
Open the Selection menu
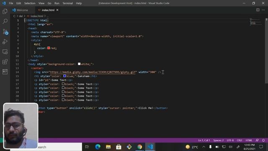click(x=30, y=3)
